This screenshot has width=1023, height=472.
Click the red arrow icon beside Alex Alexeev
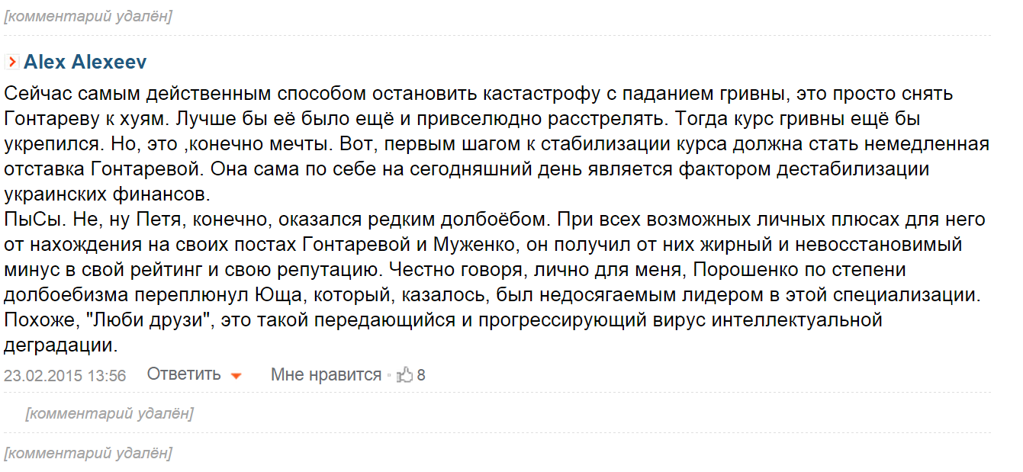click(11, 63)
